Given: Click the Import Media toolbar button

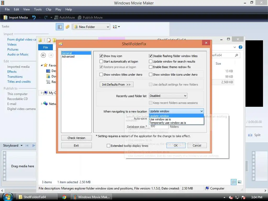Looking at the screenshot, I should [16, 18].
